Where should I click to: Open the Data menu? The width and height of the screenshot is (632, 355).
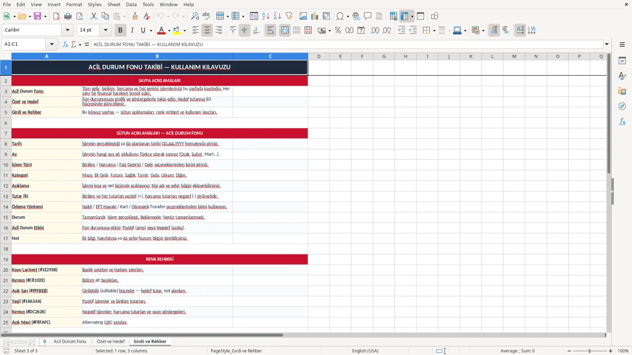point(131,4)
